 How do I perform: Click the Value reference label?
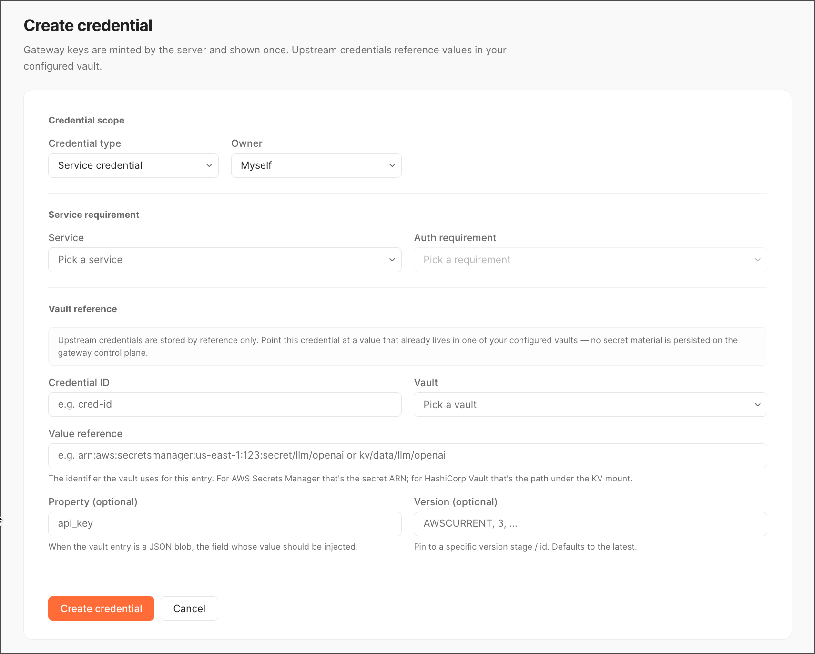85,434
